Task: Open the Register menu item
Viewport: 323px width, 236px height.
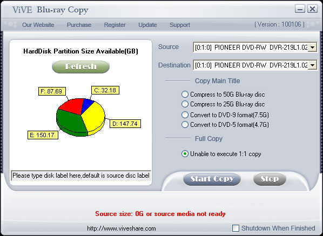Action: (115, 25)
